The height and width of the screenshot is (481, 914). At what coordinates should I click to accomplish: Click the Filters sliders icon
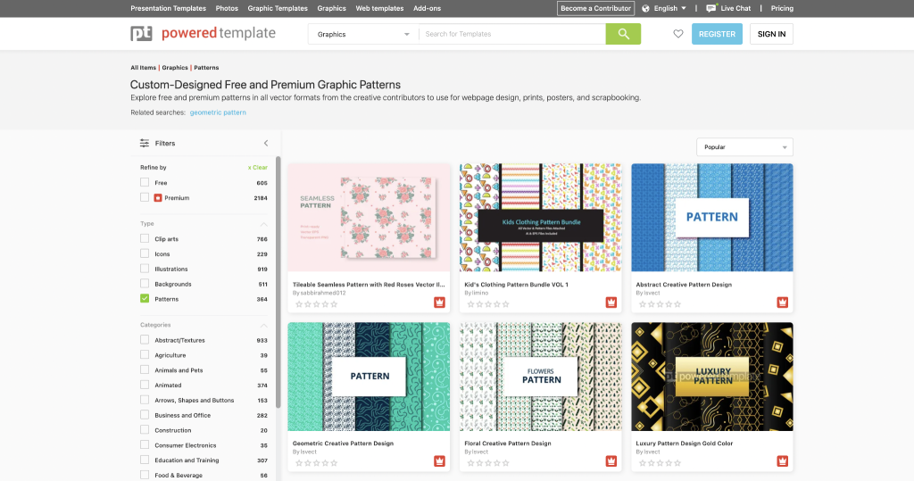145,143
